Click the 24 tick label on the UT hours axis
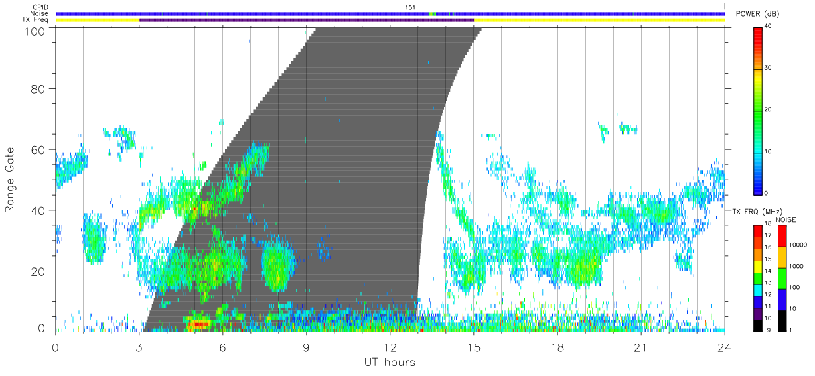The width and height of the screenshot is (815, 376). [725, 347]
